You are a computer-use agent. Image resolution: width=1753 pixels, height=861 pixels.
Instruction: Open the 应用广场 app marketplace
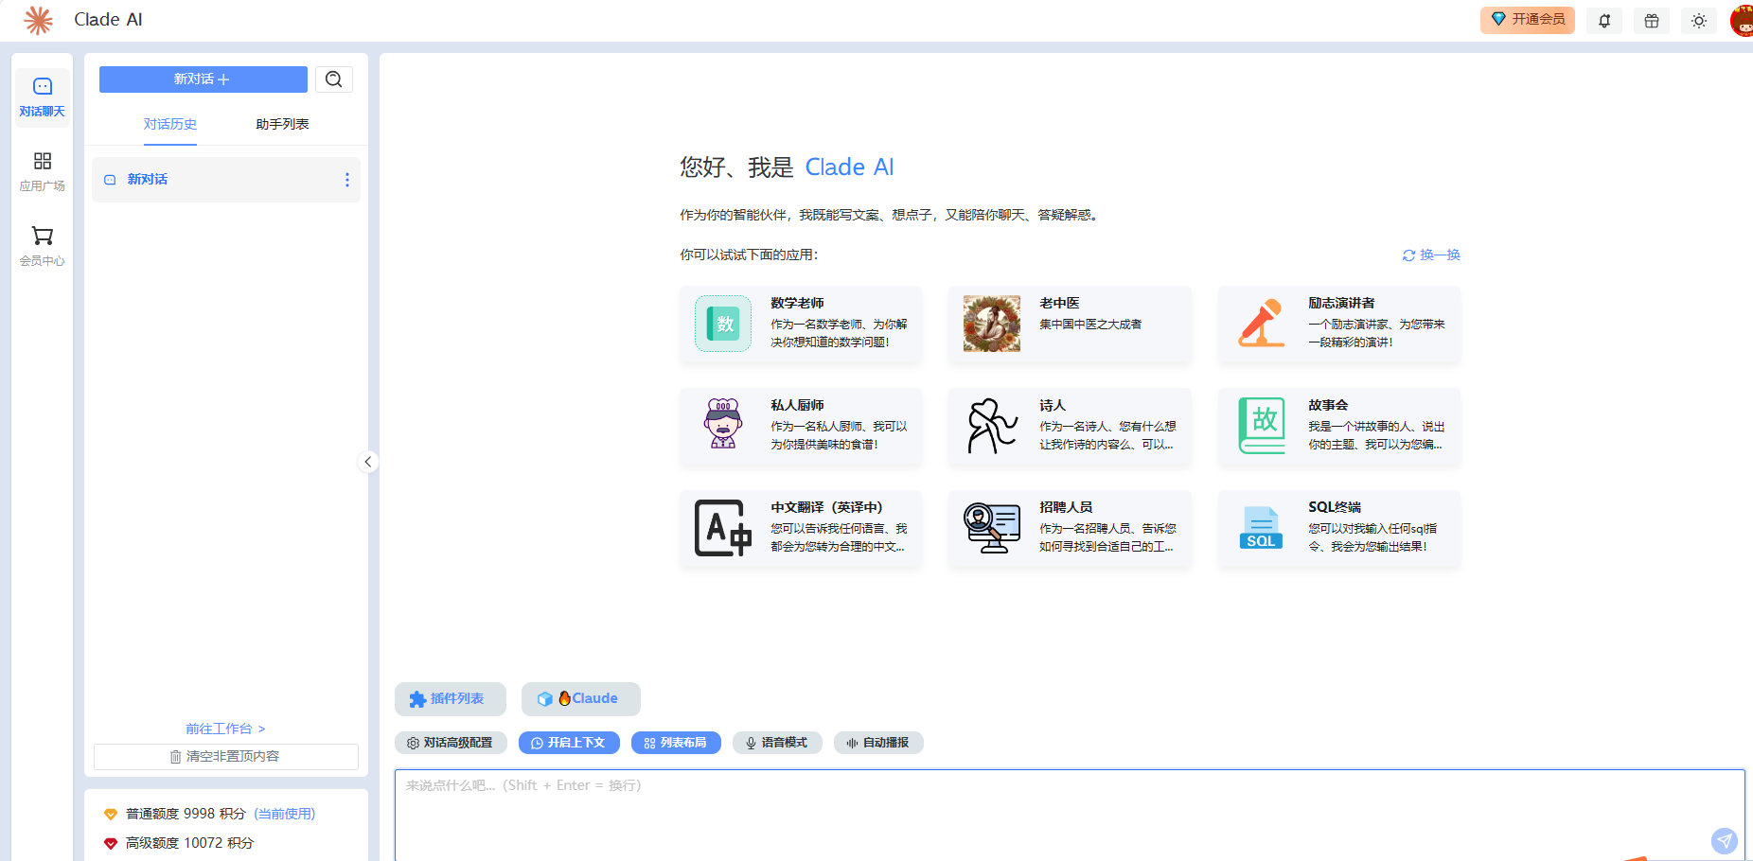42,171
